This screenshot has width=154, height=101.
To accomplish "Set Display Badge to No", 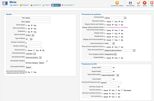I will pos(119,58).
